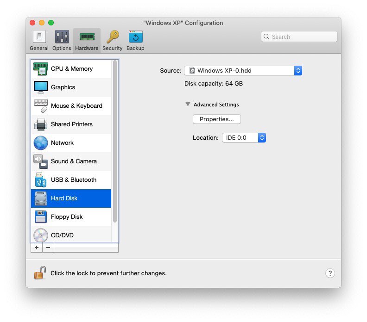
Task: Select the Sound & Camera icon
Action: click(41, 161)
